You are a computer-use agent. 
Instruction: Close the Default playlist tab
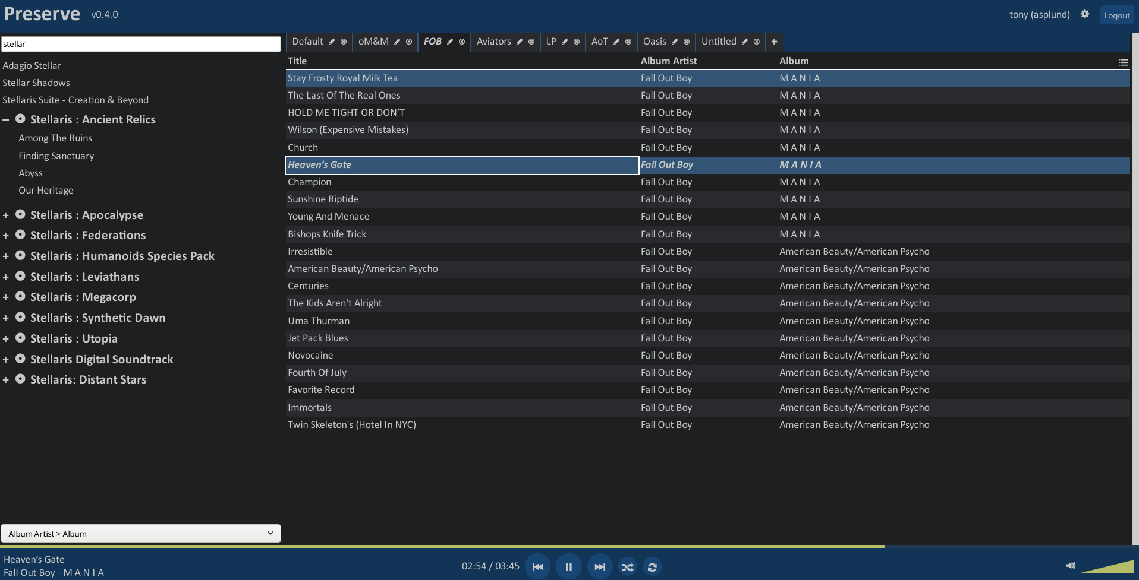tap(344, 42)
